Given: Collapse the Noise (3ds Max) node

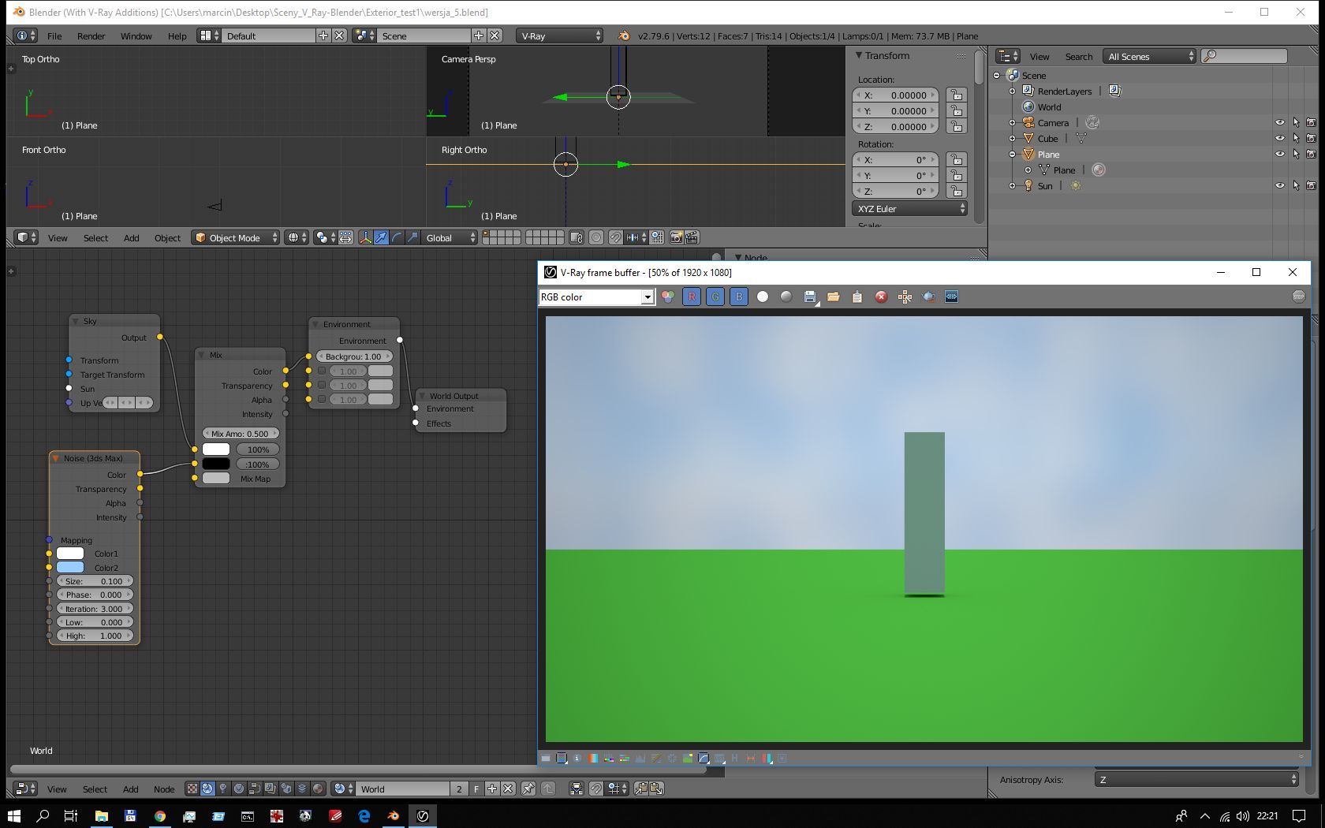Looking at the screenshot, I should tap(55, 458).
